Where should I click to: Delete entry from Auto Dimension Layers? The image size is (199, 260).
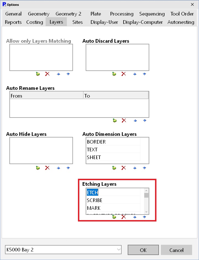(x=124, y=168)
